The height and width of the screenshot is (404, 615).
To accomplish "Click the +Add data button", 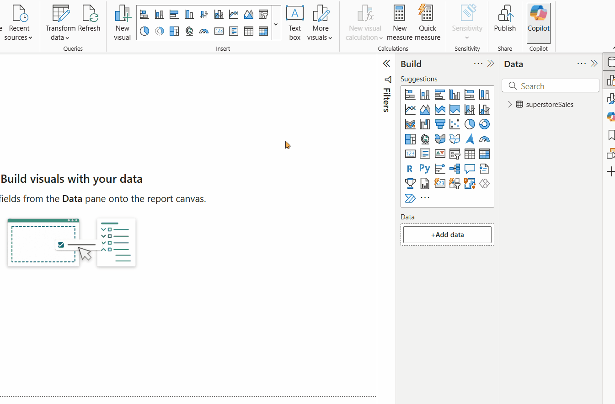I will tap(447, 235).
